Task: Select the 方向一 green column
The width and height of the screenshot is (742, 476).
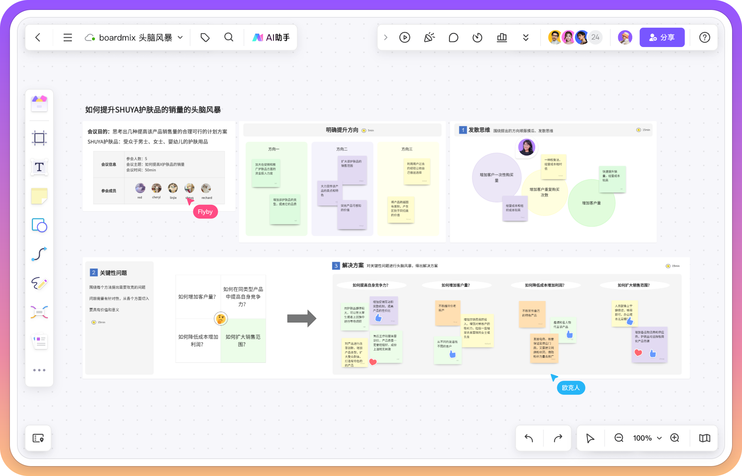Action: [x=276, y=188]
